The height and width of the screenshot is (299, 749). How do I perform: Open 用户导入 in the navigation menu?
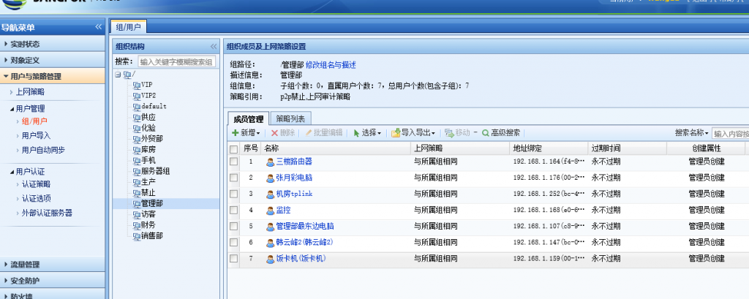36,135
